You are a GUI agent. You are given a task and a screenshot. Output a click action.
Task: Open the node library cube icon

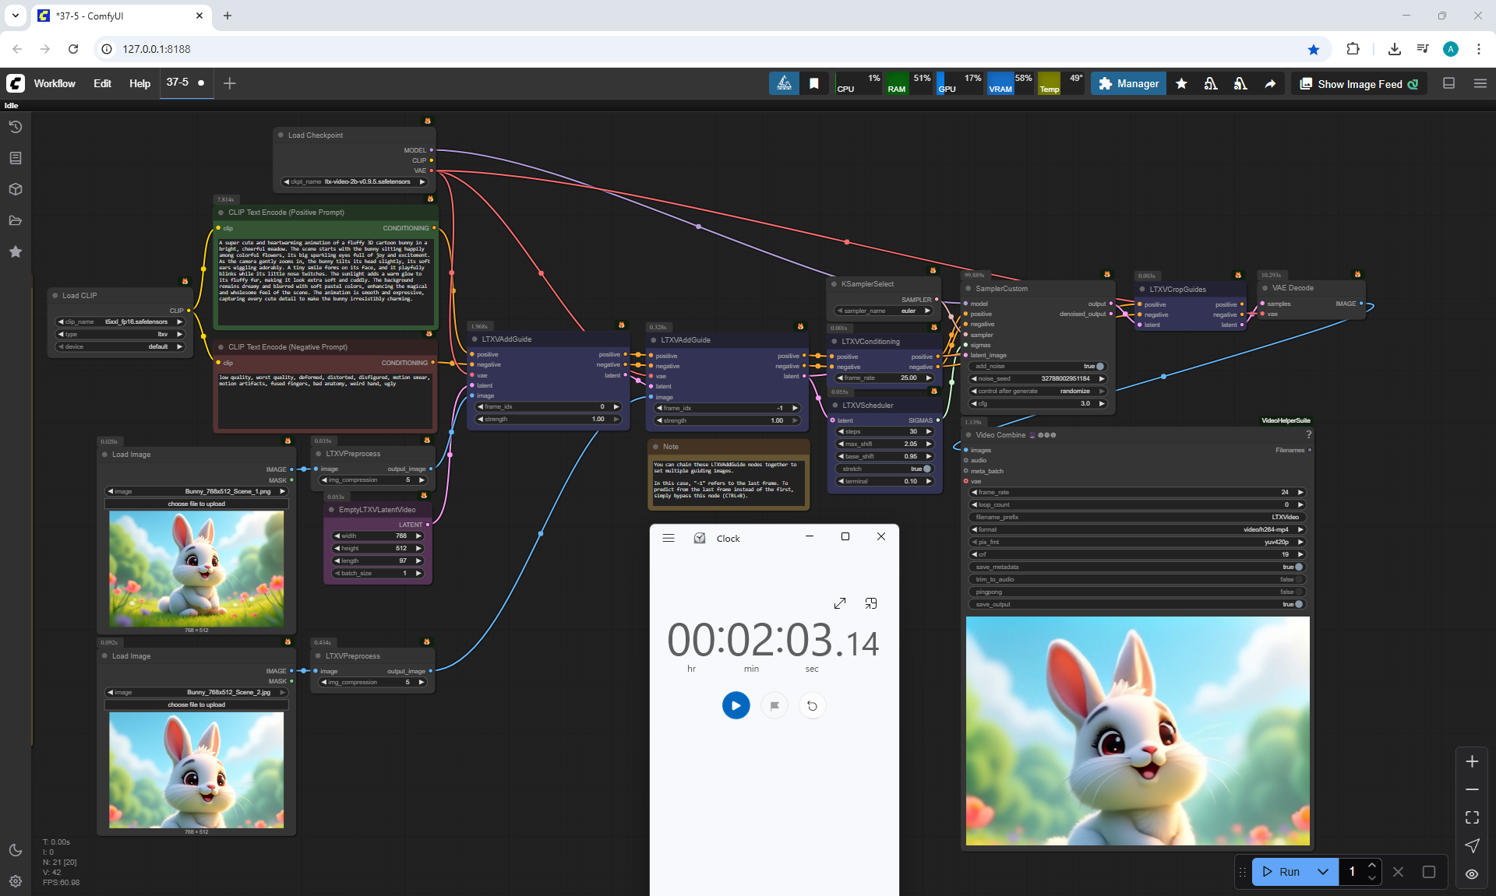coord(16,189)
